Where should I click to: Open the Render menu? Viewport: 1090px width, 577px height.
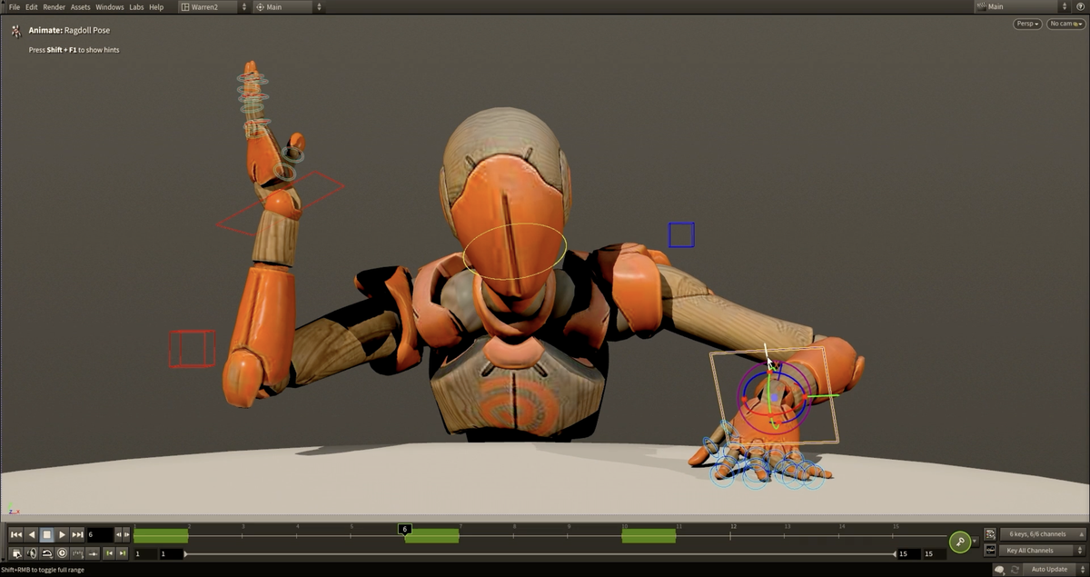53,6
